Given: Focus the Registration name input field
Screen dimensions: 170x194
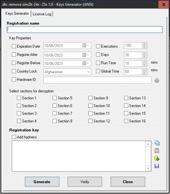Looking at the screenshot, I should click(x=85, y=30).
